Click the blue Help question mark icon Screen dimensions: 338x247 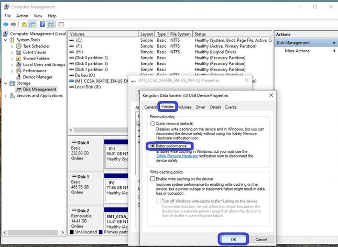point(42,25)
